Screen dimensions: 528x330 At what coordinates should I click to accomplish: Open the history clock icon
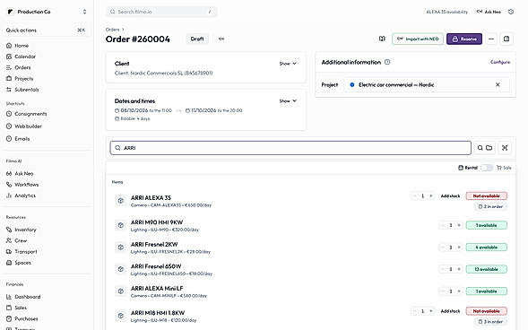click(x=511, y=12)
